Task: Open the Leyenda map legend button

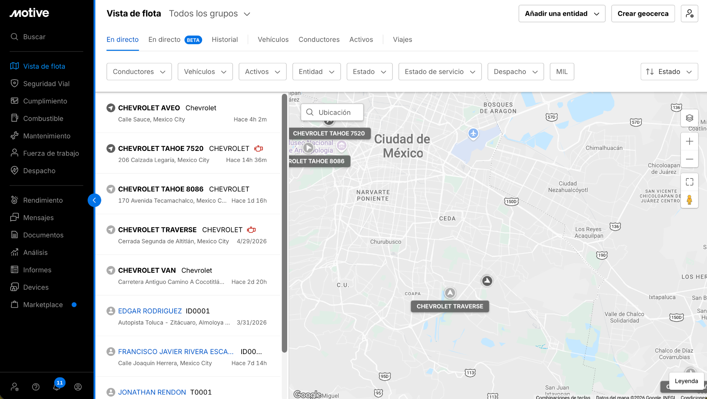Action: tap(686, 381)
